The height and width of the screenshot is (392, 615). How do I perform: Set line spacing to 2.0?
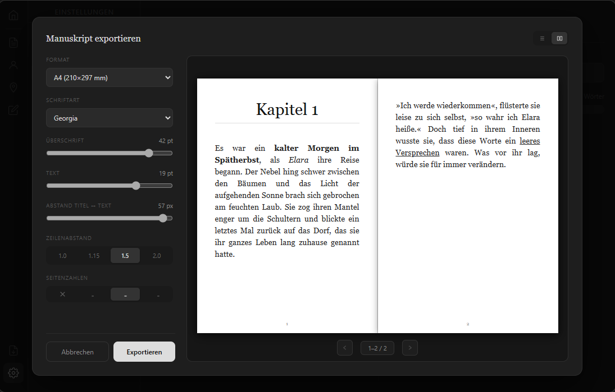click(157, 256)
